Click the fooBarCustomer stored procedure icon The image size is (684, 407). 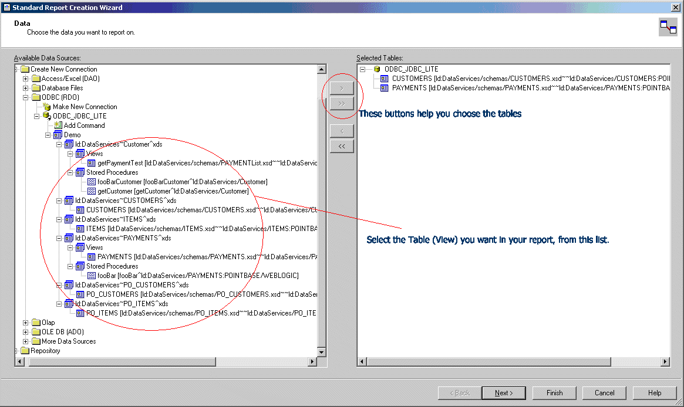coord(92,182)
